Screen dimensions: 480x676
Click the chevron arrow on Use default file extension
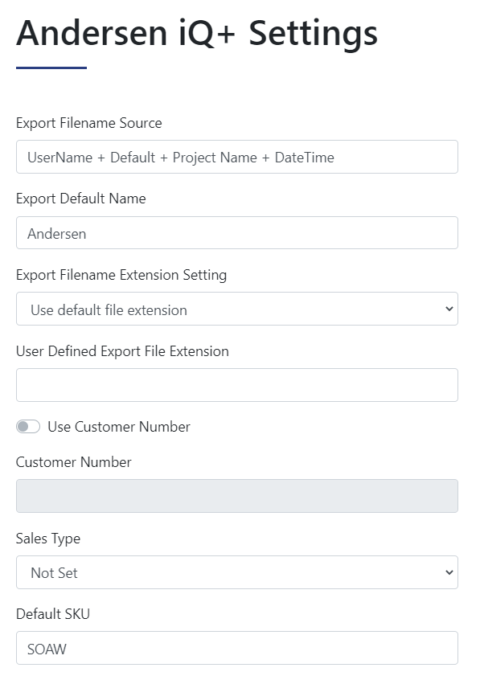coord(449,309)
